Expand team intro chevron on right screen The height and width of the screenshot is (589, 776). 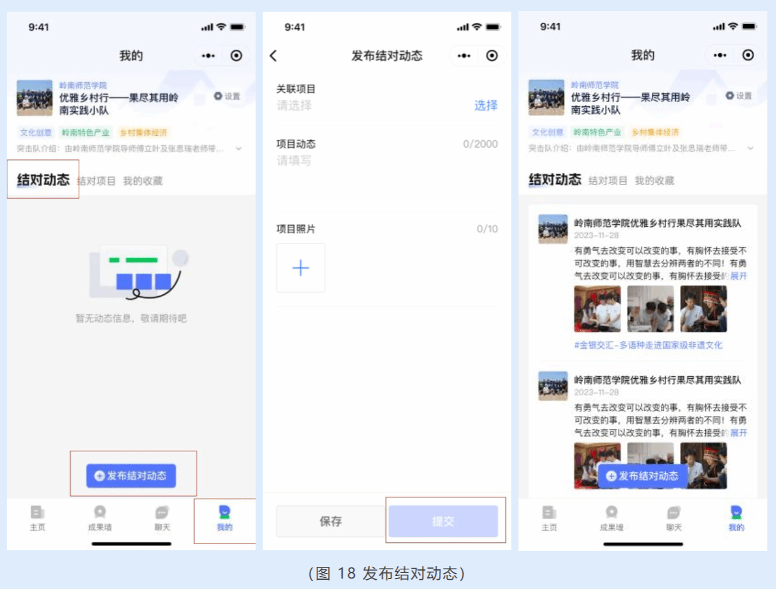coord(750,148)
